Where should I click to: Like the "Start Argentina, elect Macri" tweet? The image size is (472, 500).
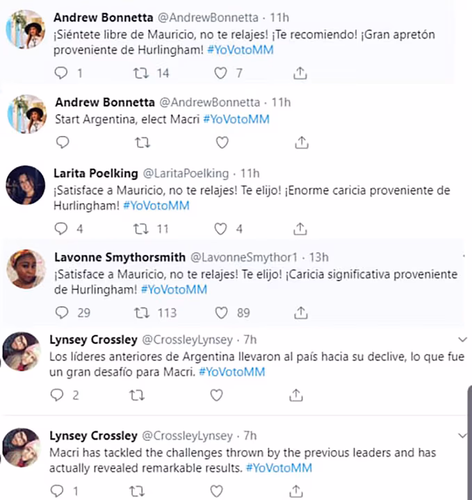tap(222, 142)
